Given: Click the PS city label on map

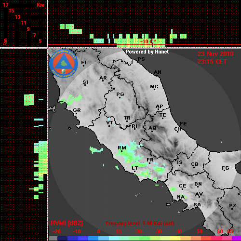Looking at the screenshot, I should 141,59.
